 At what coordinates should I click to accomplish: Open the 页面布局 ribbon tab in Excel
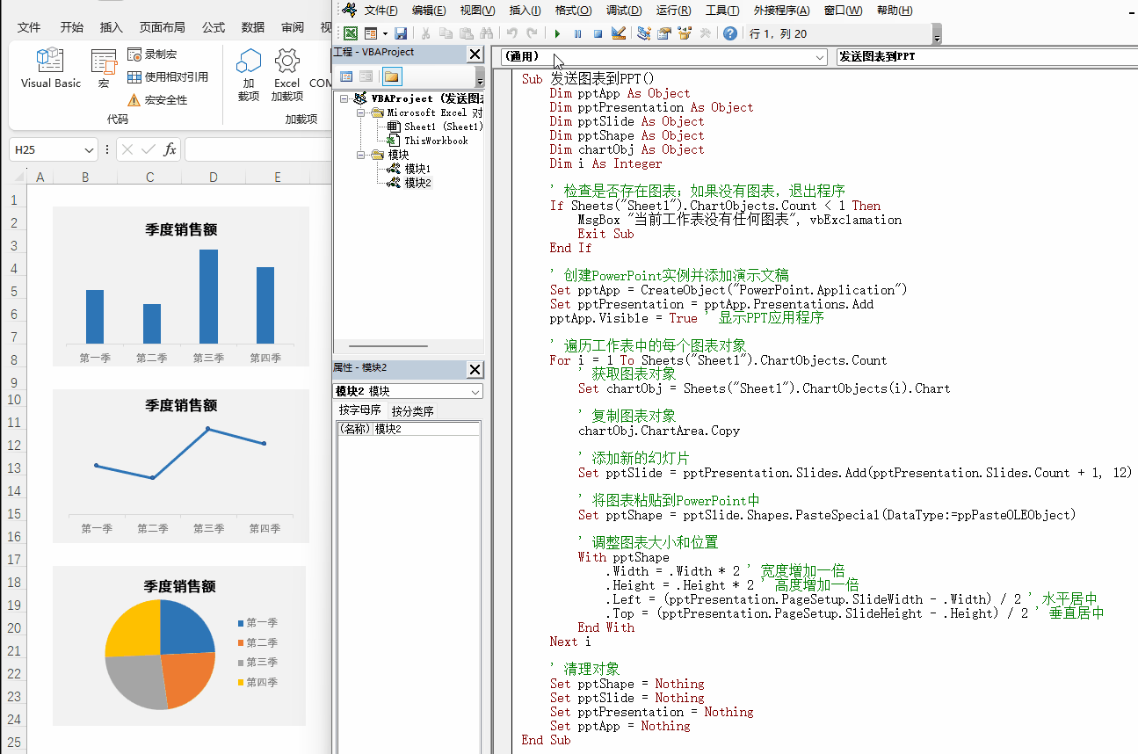[163, 27]
